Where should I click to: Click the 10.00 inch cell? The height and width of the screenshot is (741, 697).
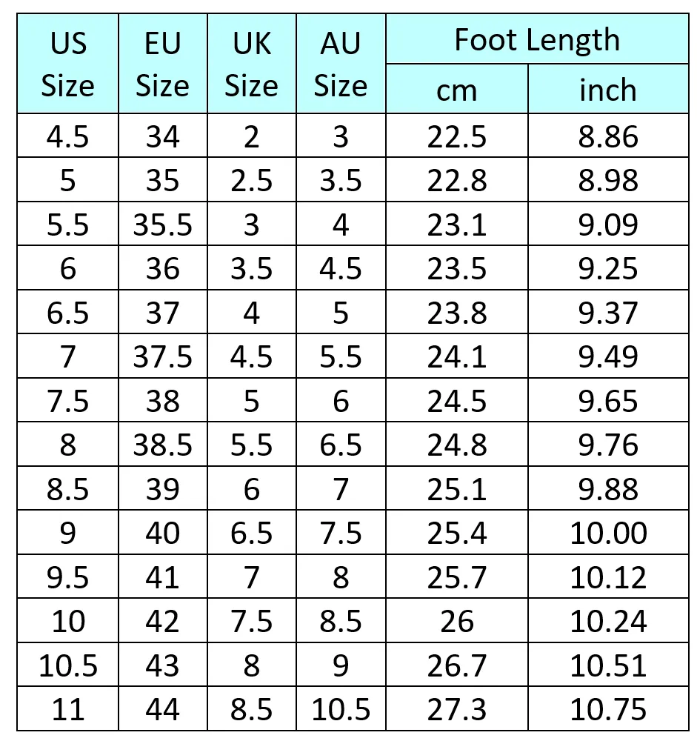(608, 532)
